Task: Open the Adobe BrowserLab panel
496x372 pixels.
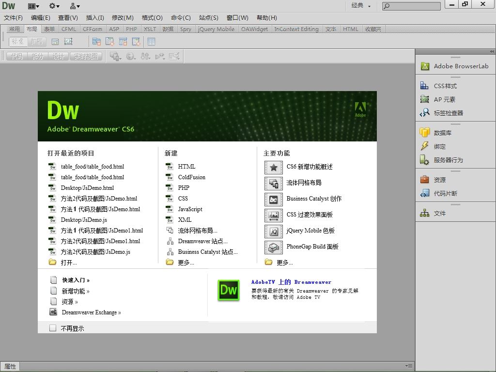Action: (x=455, y=66)
